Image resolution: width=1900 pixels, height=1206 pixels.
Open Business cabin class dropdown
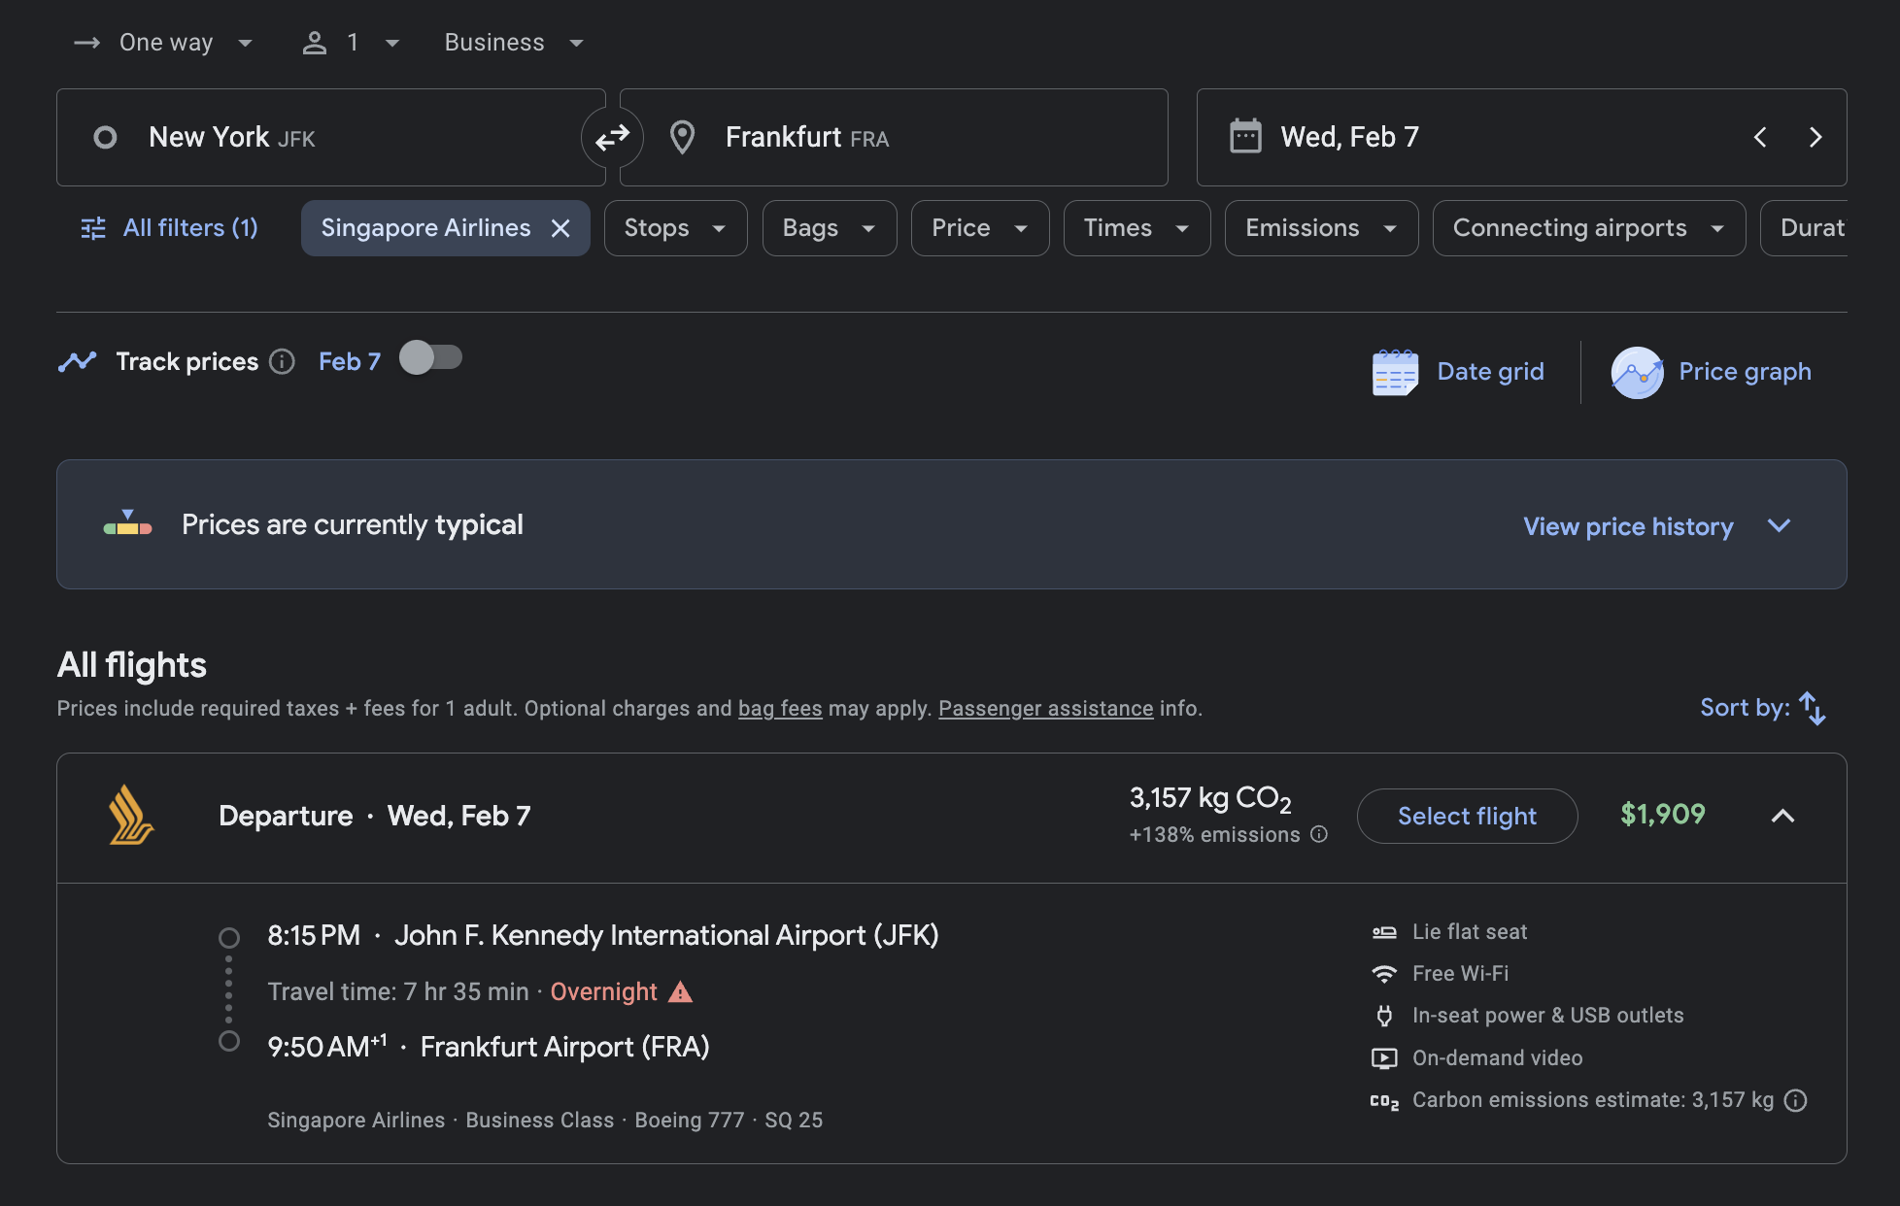coord(514,43)
